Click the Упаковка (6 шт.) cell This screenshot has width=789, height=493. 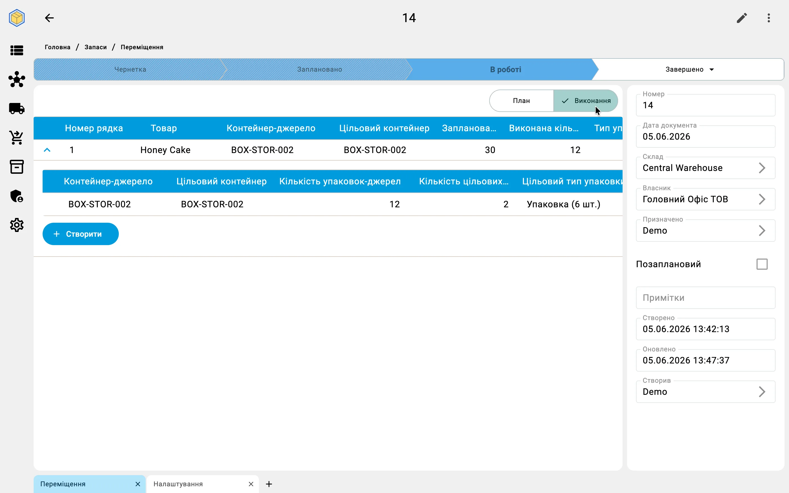click(x=563, y=204)
